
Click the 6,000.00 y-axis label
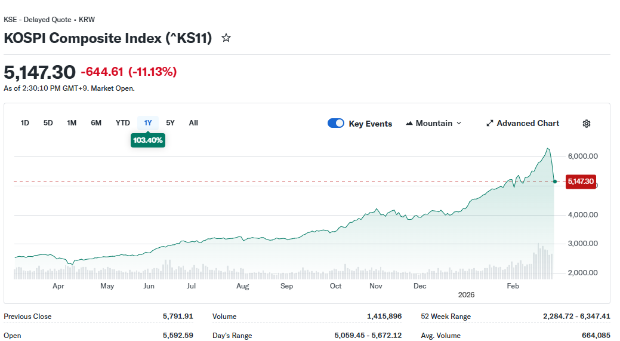pos(583,156)
